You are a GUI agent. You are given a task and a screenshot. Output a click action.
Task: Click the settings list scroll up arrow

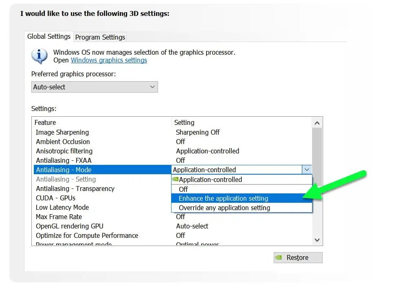tap(317, 123)
